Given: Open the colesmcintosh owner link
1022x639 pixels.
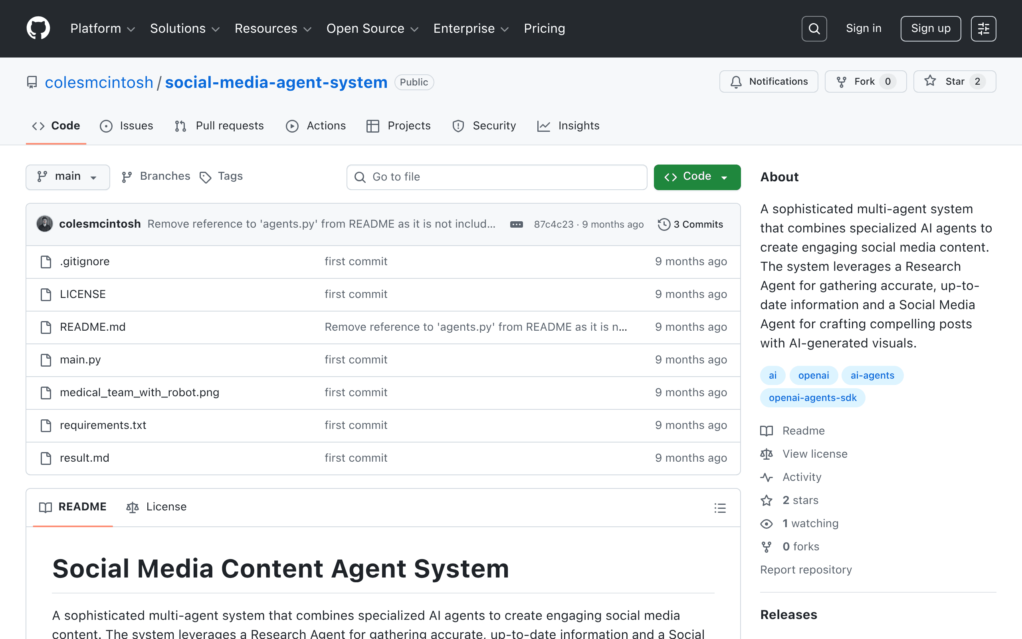Looking at the screenshot, I should pos(99,82).
